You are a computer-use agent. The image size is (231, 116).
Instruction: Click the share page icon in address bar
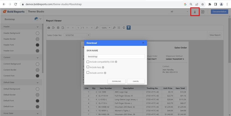[197, 4]
